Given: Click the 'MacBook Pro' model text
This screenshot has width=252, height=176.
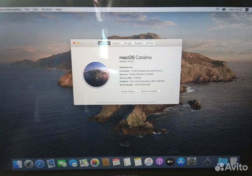Looking at the screenshot, I should tap(126, 67).
